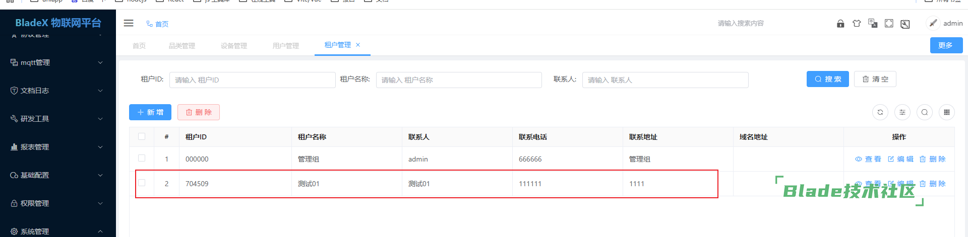Select the checkbox for tenant 704509
The image size is (968, 237).
(142, 183)
